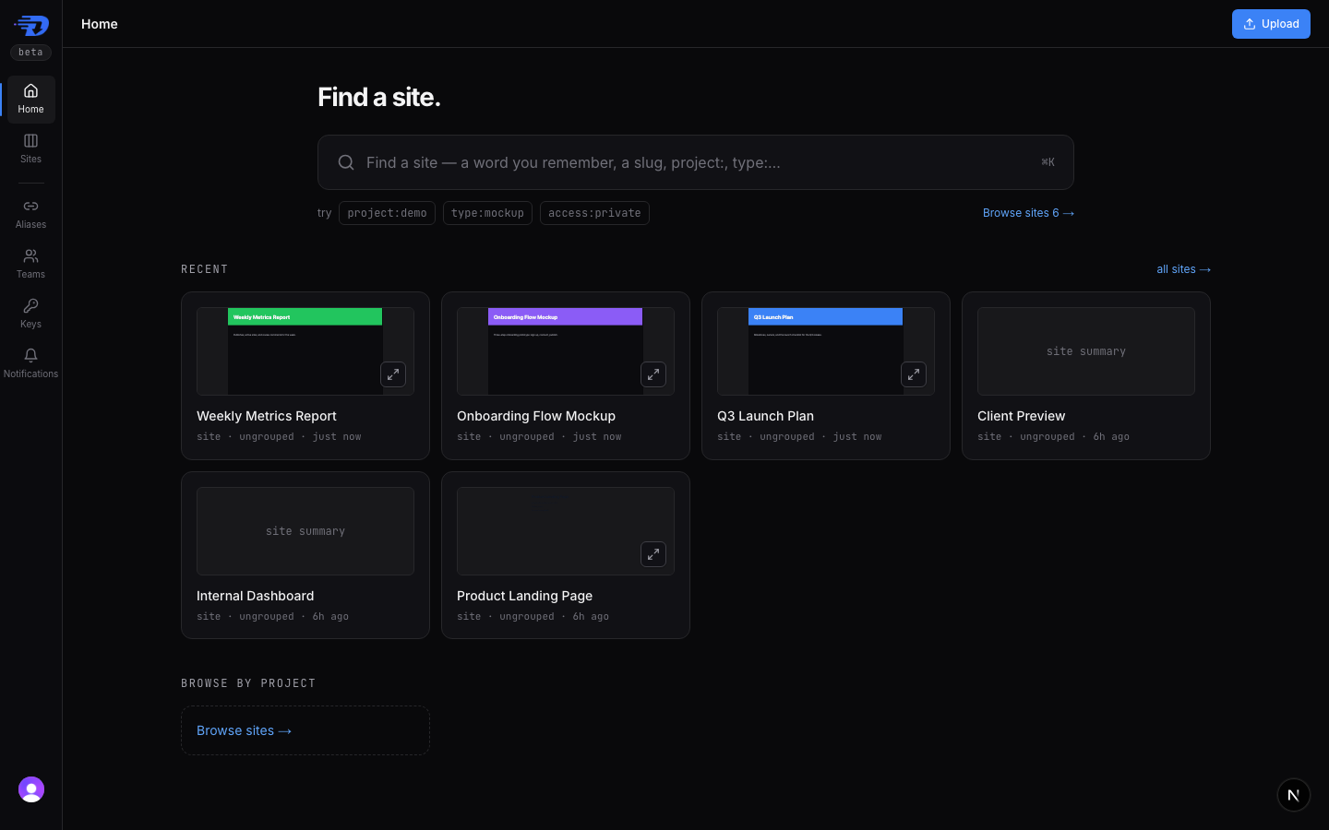This screenshot has height=830, width=1329.
Task: Open the Internal Dashboard site summary thumbnail
Action: 305,531
